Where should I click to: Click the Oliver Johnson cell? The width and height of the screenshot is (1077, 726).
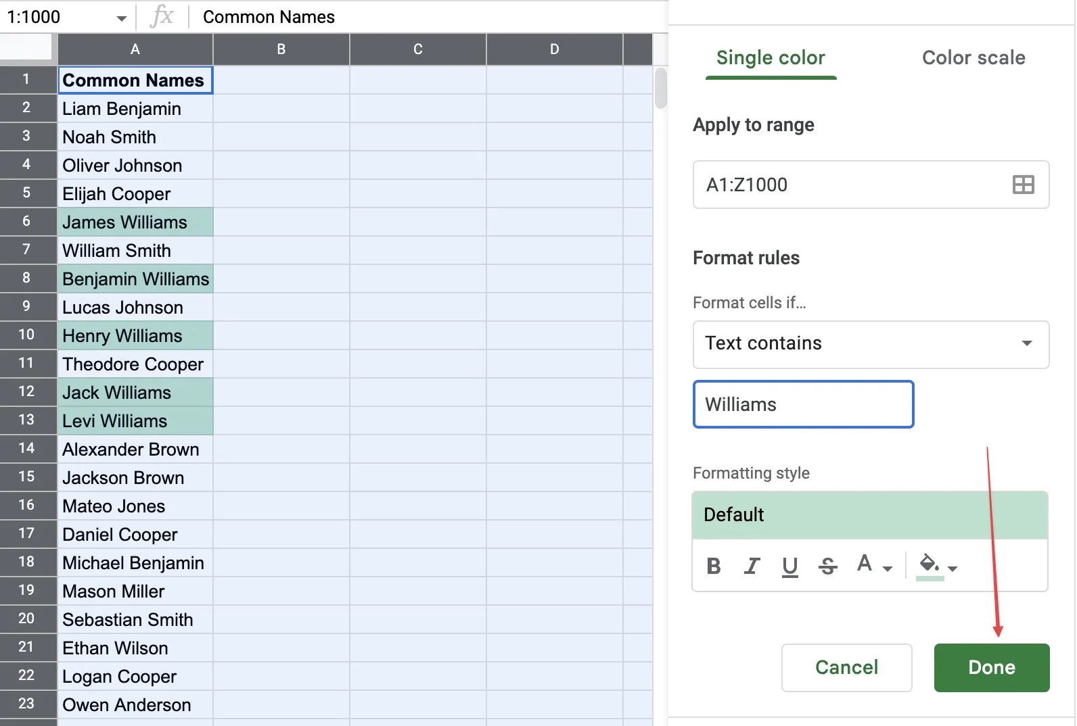(135, 165)
